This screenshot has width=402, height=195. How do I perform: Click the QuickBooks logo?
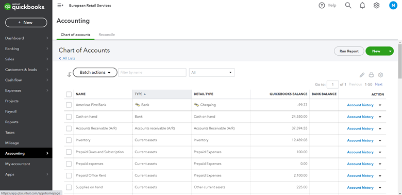24,7
